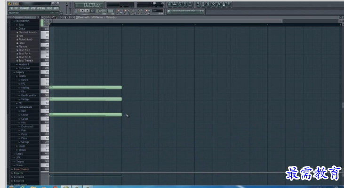Open the VIEW menu
Image resolution: width=344 pixels, height=188 pixels.
tap(33, 8)
